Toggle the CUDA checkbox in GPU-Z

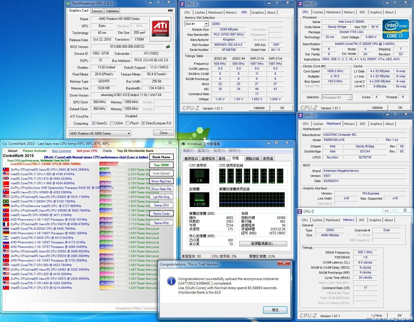pyautogui.click(x=111, y=123)
